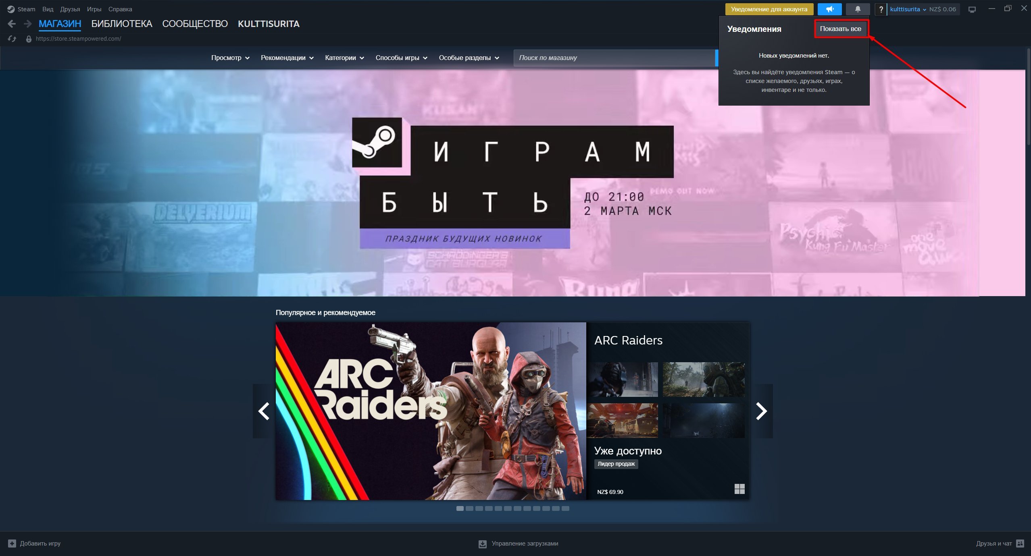Image resolution: width=1031 pixels, height=556 pixels.
Task: Open the question mark help icon
Action: [x=881, y=9]
